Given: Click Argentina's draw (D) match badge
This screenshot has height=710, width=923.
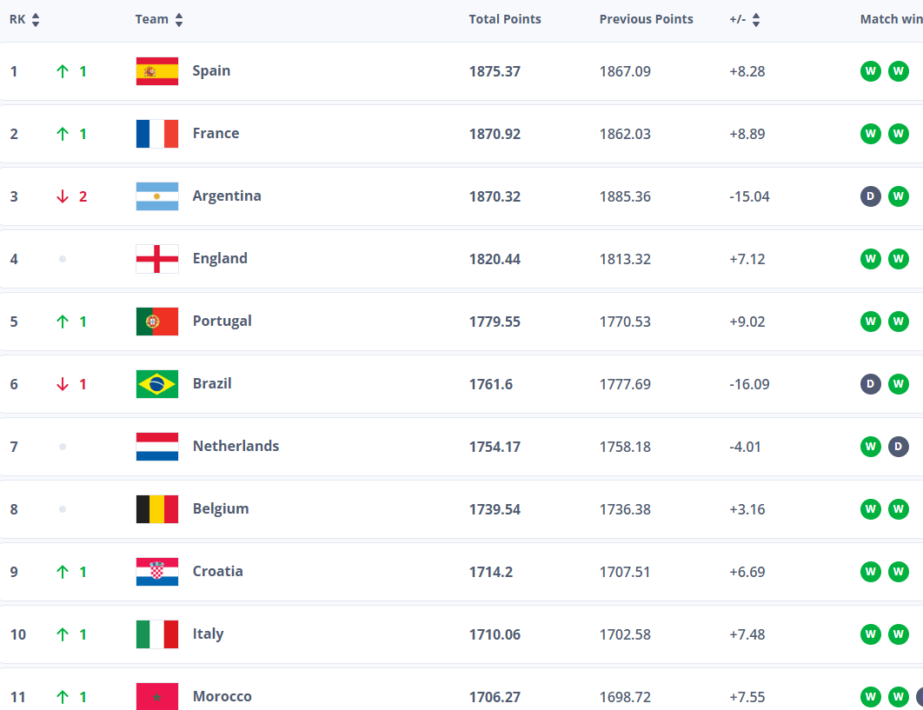Looking at the screenshot, I should pos(870,196).
